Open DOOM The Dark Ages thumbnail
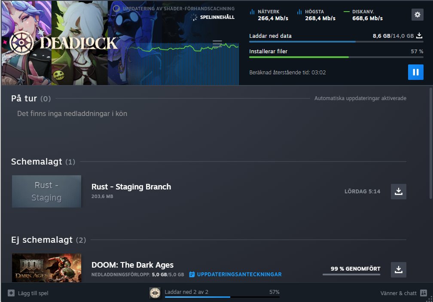Image resolution: width=433 pixels, height=302 pixels. coord(46,268)
